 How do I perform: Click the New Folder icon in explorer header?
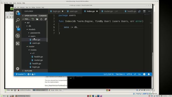(x=37, y=19)
